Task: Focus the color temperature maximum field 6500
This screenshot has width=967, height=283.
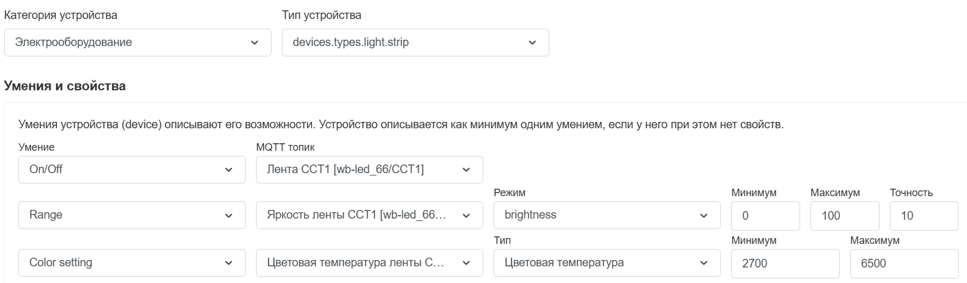Action: pyautogui.click(x=904, y=263)
